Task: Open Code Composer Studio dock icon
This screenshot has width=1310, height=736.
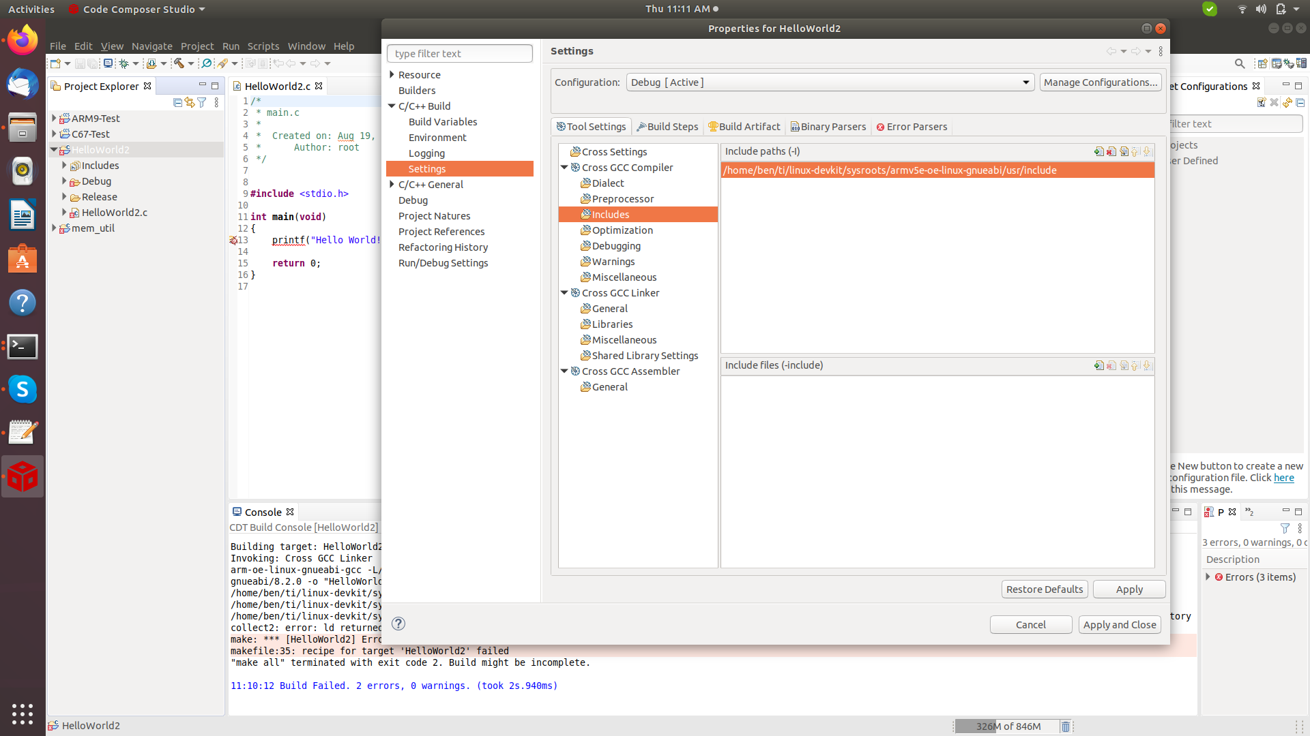Action: click(23, 476)
